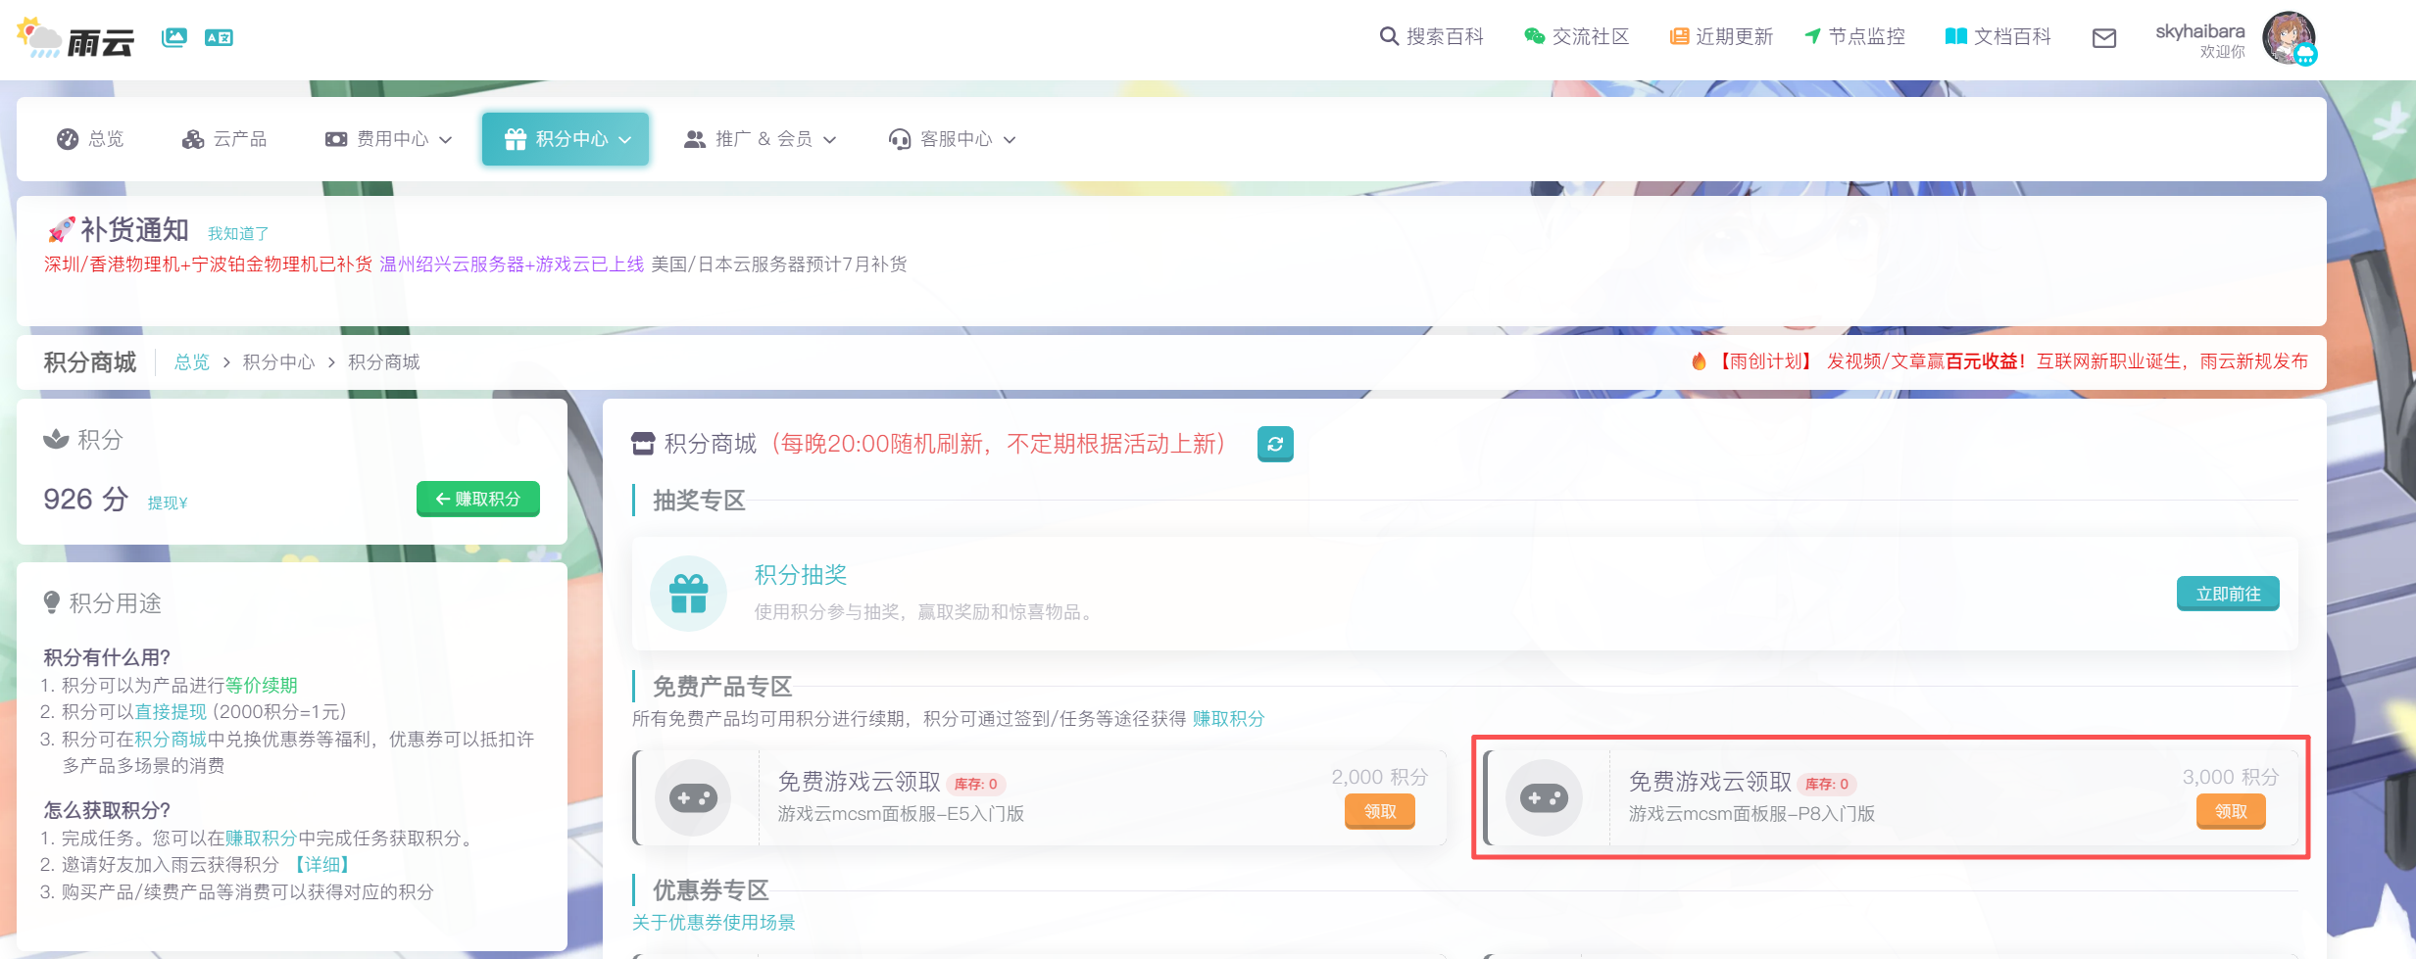Open the mail envelope icon in the header
The height and width of the screenshot is (959, 2416).
(2104, 38)
